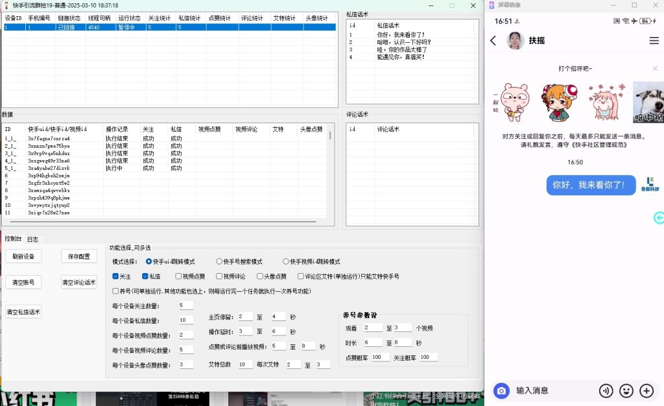This screenshot has width=664, height=406.
Task: Click the 每个设备关注数量 input field
Action: (x=186, y=305)
